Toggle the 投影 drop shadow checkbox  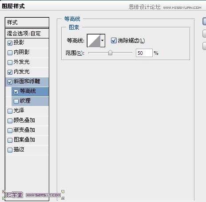[10, 43]
